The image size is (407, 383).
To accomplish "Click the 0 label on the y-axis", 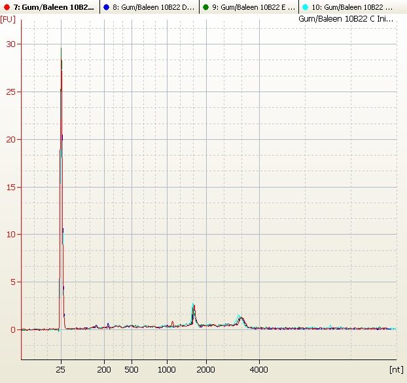I will 13,330.
